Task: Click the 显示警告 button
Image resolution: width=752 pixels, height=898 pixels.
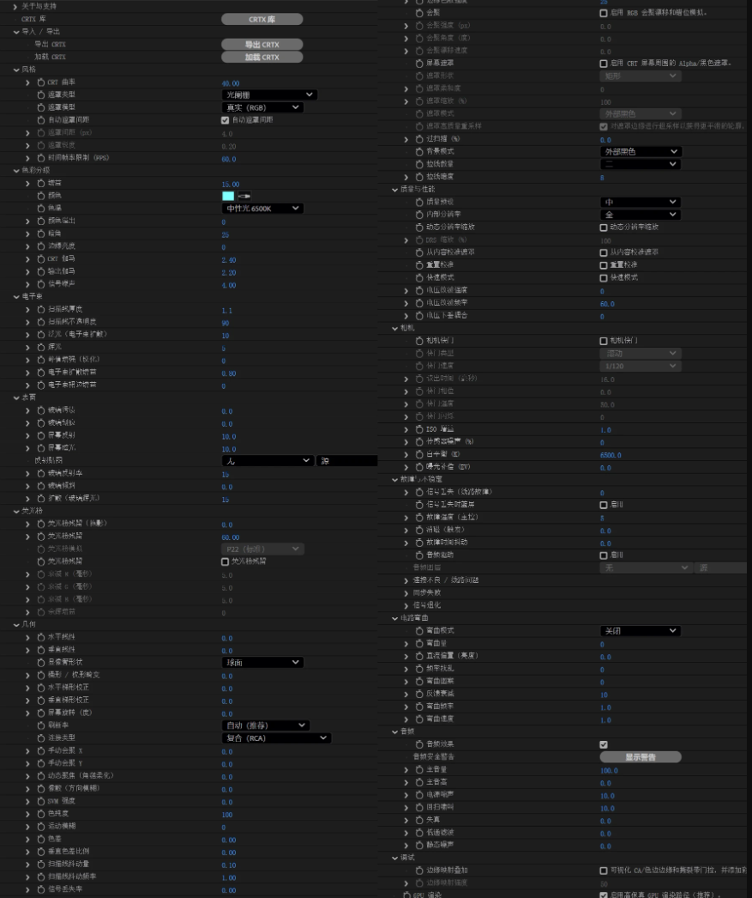Action: tap(641, 757)
